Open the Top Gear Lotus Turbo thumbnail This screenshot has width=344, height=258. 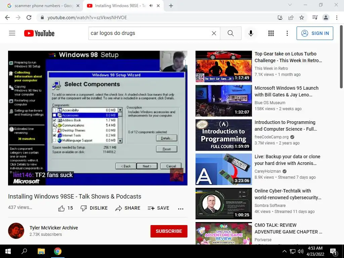(x=223, y=67)
